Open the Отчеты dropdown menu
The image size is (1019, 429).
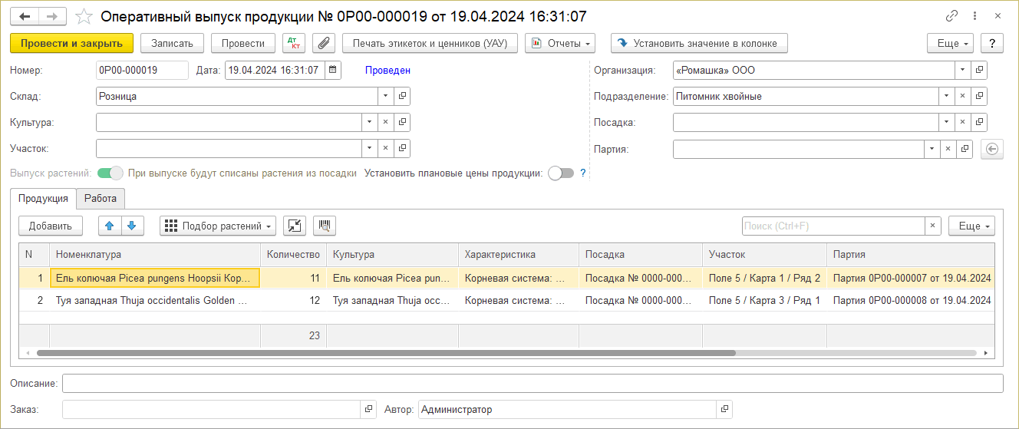click(560, 43)
